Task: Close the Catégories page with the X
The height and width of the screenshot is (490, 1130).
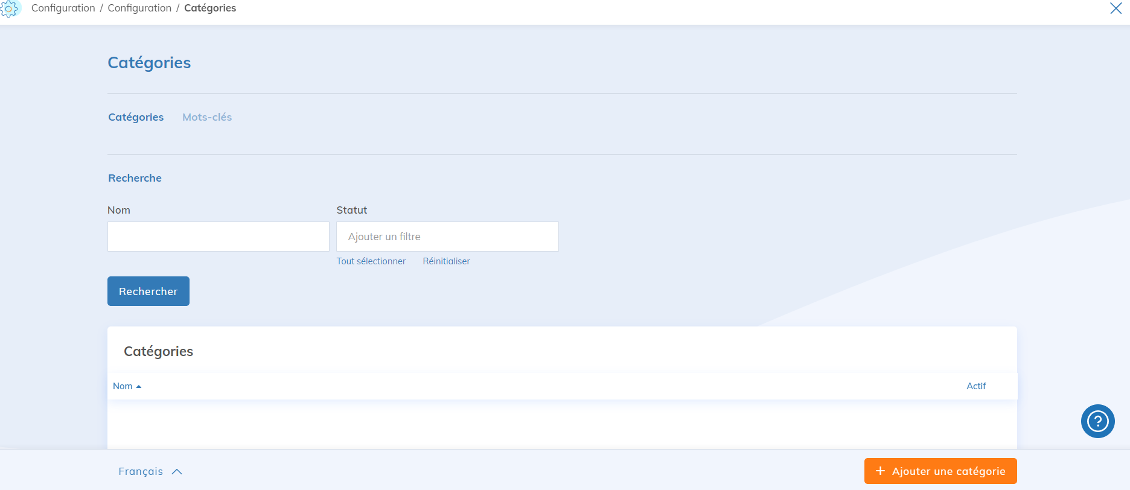Action: pos(1116,8)
